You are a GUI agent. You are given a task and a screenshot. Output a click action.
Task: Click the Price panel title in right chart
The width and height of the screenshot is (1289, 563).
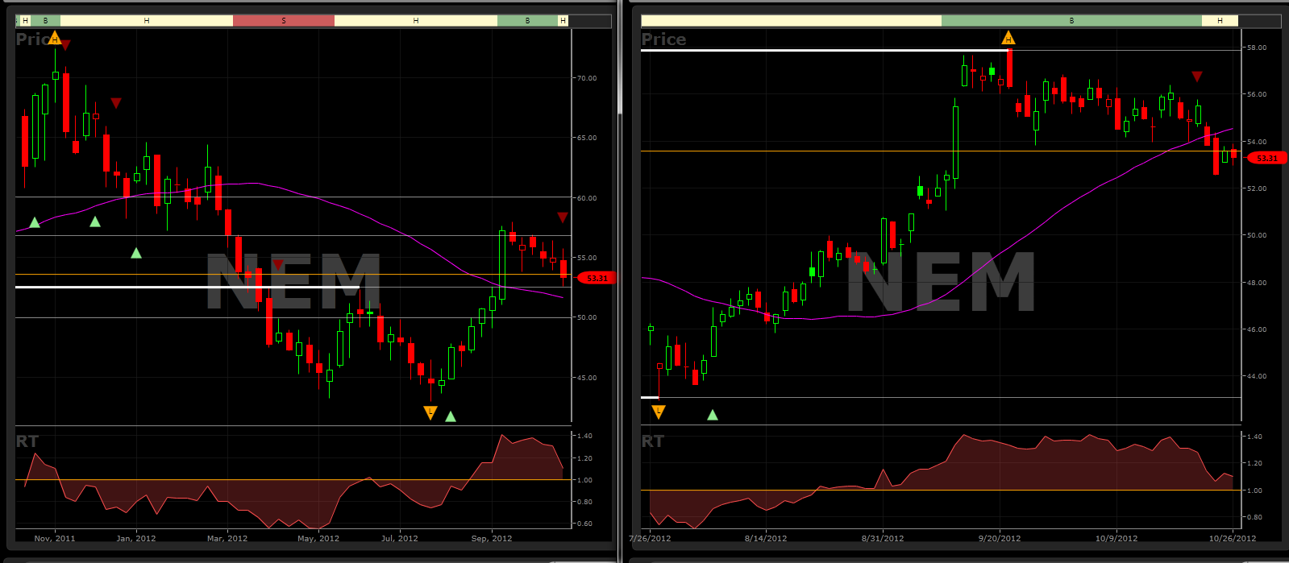(x=663, y=39)
